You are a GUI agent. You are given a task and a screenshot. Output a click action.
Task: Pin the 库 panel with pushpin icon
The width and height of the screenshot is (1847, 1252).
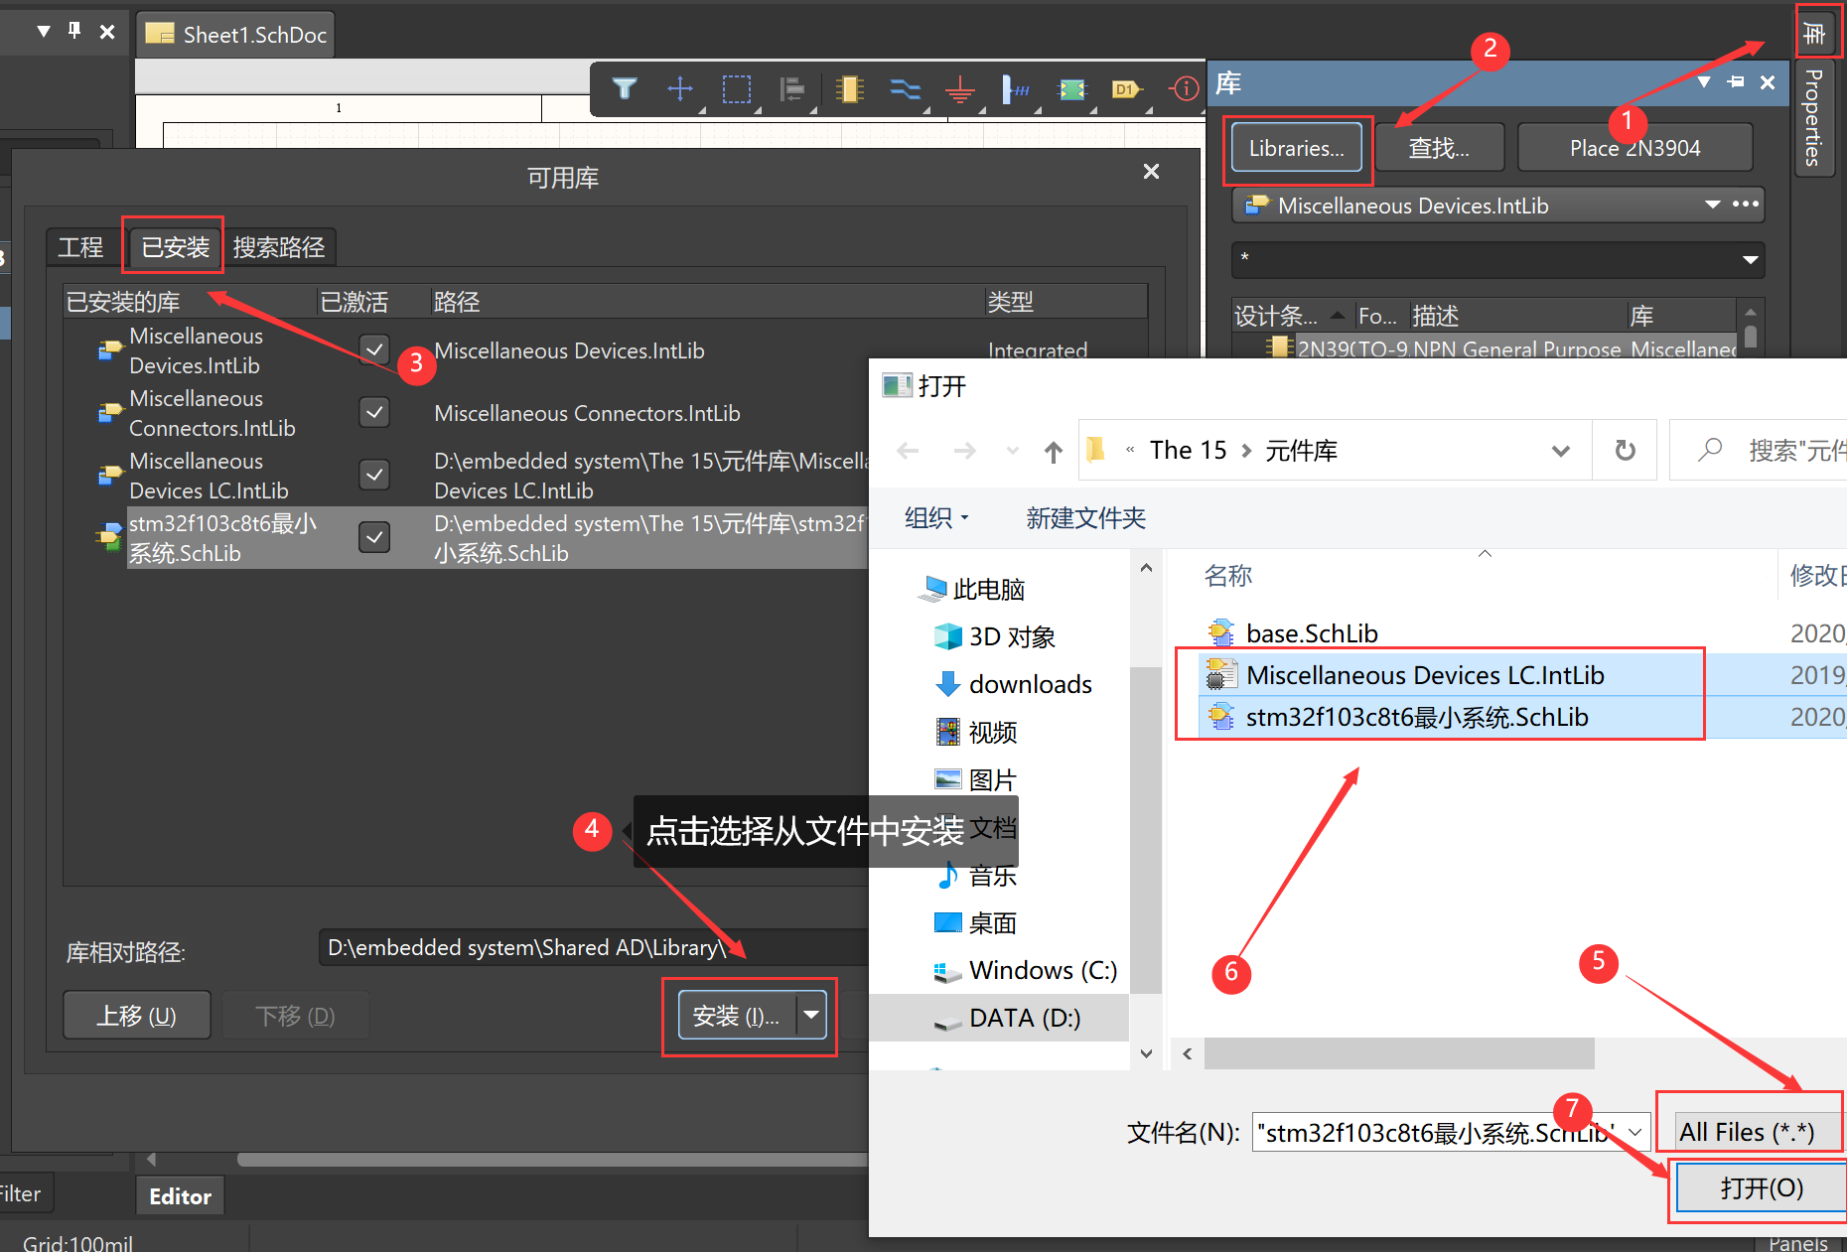pos(1736,82)
